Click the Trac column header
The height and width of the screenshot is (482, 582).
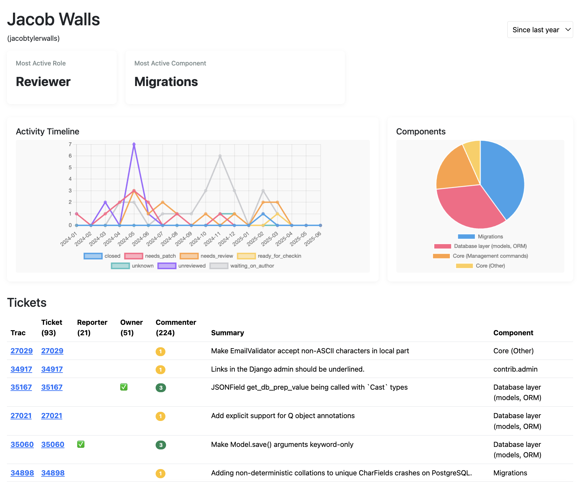(18, 333)
